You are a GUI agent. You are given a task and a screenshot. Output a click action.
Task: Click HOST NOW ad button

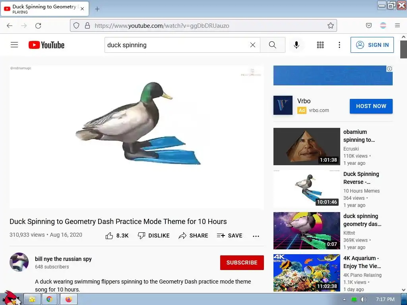[x=371, y=106]
